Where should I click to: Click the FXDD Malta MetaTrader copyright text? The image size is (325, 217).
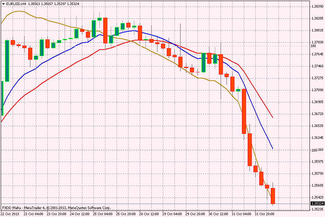pos(56,208)
